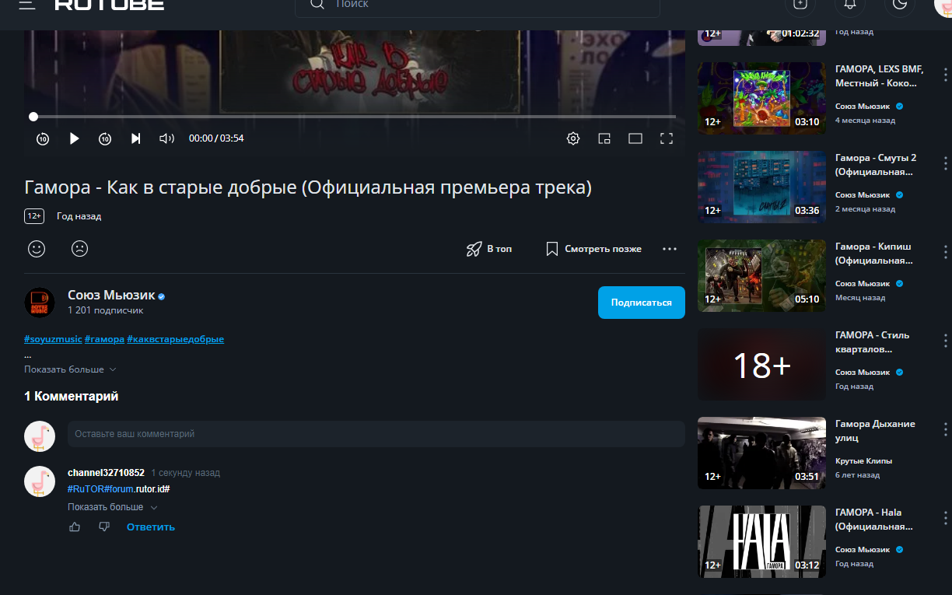This screenshot has width=952, height=595.
Task: Open options for Hala video
Action: click(945, 518)
